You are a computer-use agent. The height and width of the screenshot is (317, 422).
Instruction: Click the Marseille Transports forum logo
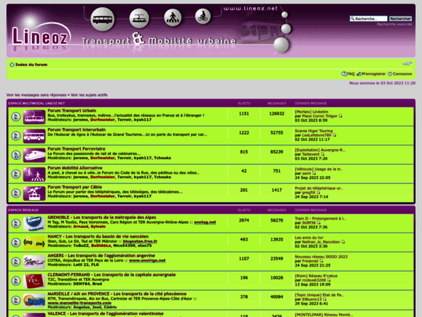34,300
